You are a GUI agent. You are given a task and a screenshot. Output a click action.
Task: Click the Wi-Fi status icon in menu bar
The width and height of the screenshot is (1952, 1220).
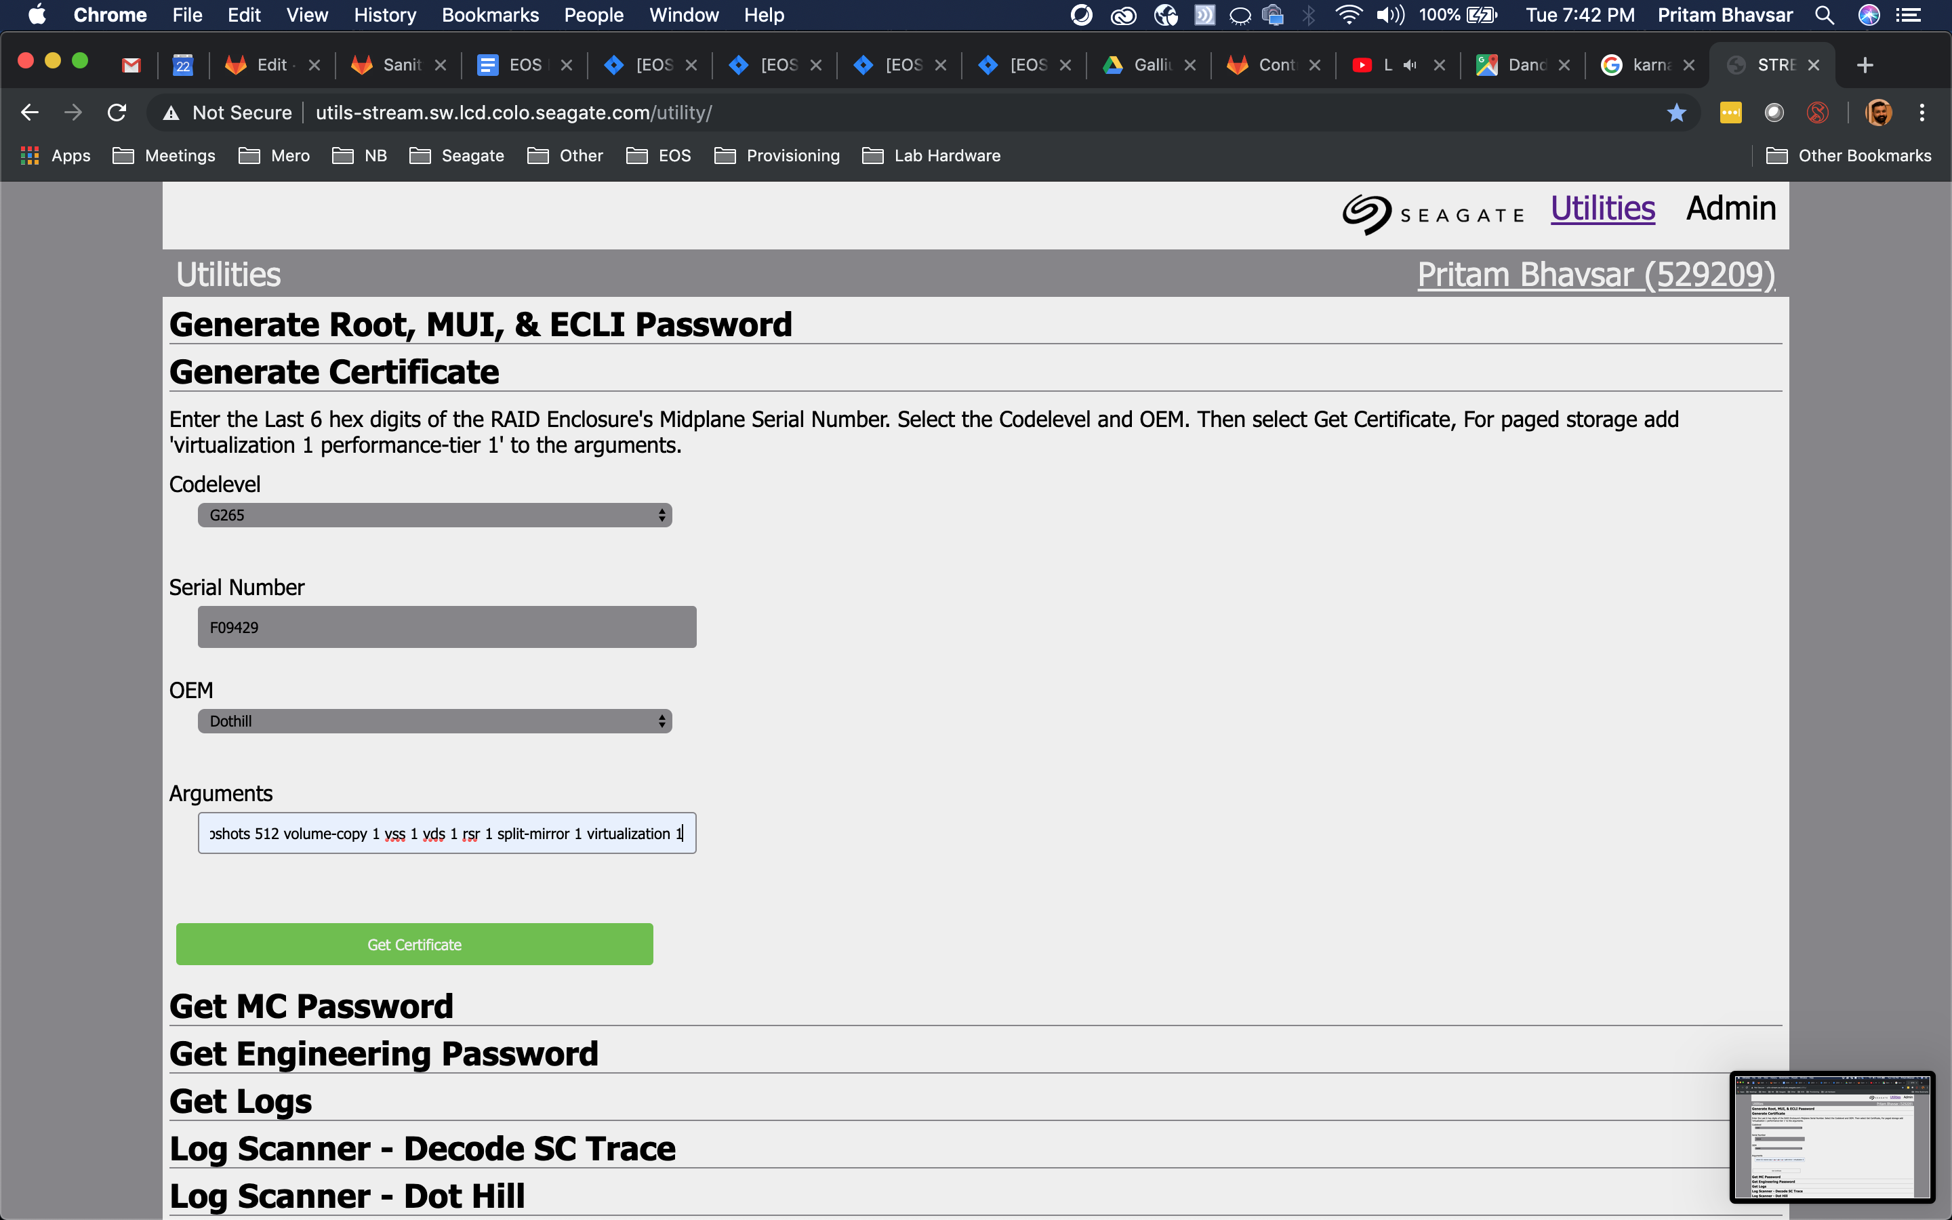pyautogui.click(x=1346, y=16)
